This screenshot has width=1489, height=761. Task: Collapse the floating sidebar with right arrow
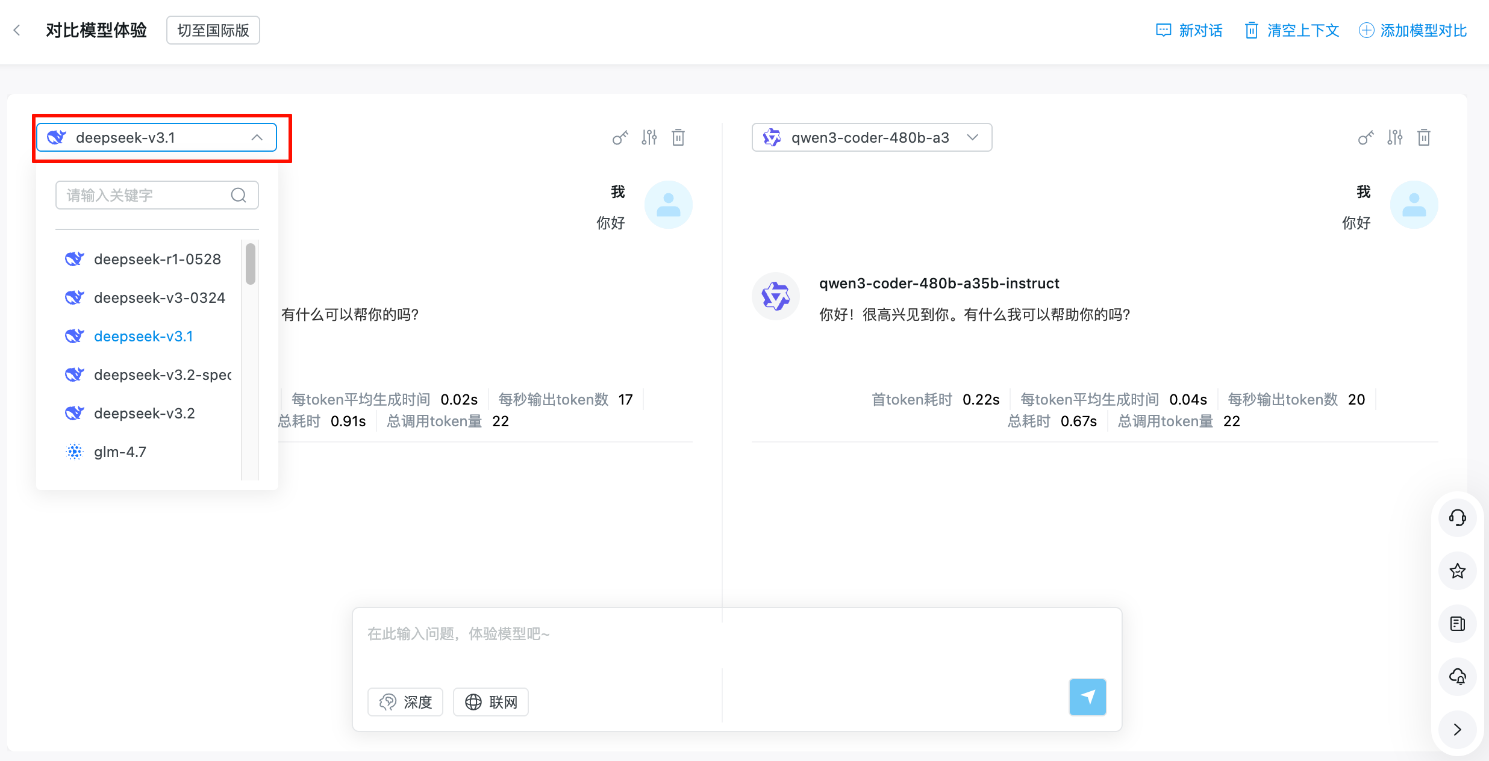point(1457,730)
